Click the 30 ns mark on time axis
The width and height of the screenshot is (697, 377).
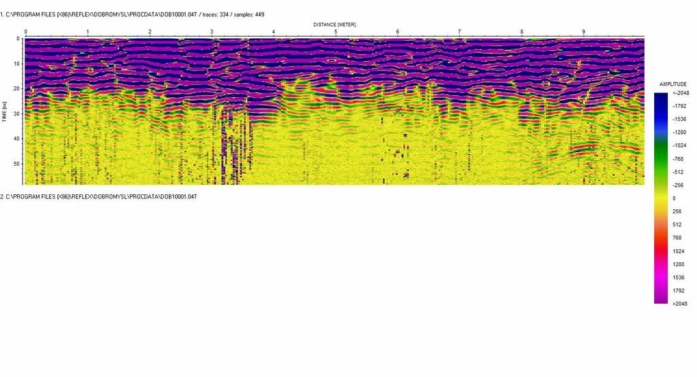pyautogui.click(x=18, y=113)
